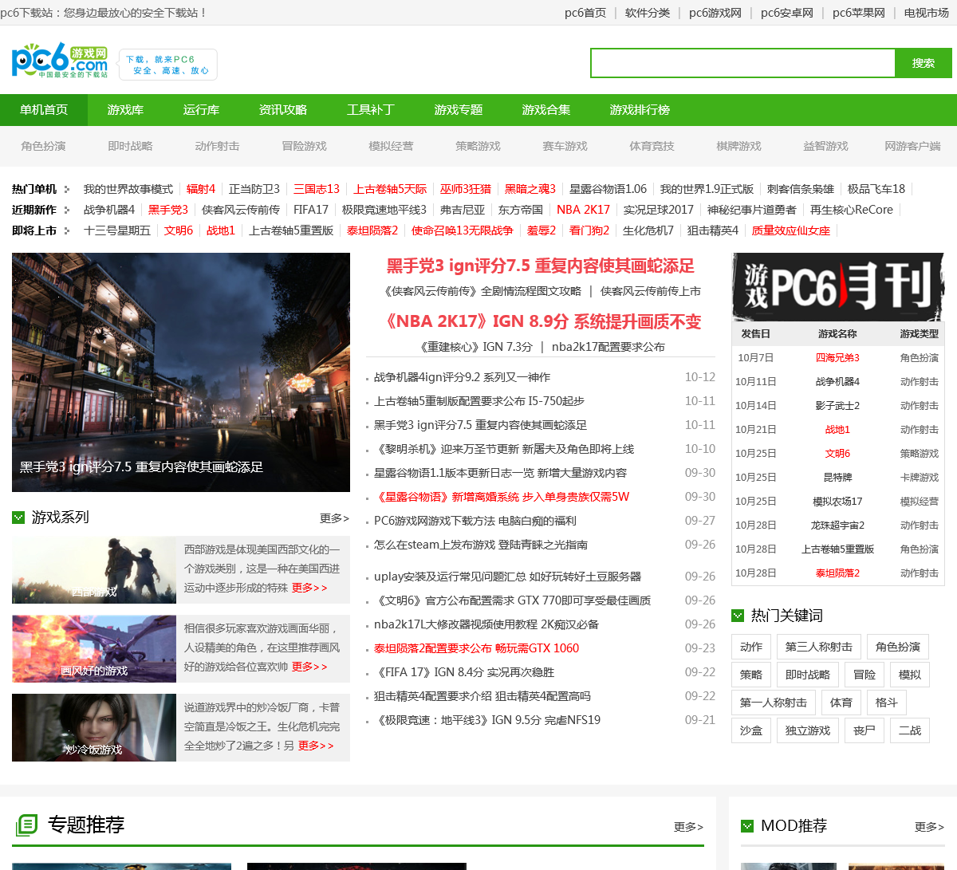
Task: Open 《FIFA 17》IGN 8.4分 article
Action: 464,672
